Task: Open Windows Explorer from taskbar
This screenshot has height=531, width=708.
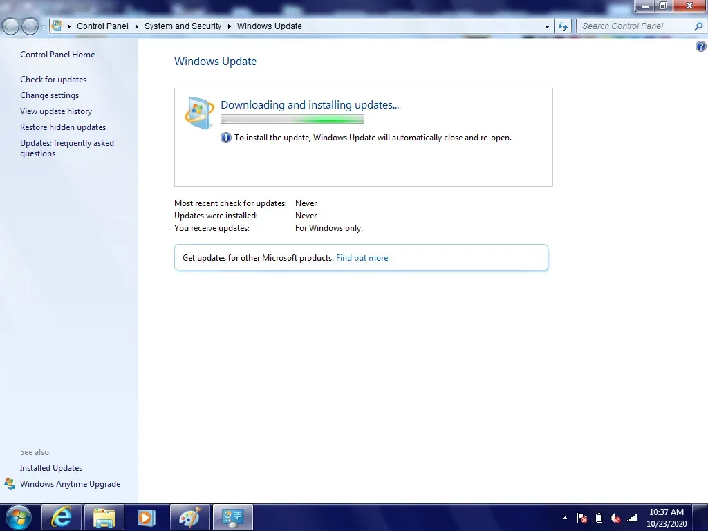Action: [104, 517]
